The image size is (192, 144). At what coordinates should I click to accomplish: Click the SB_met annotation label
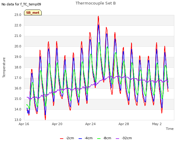33,13
